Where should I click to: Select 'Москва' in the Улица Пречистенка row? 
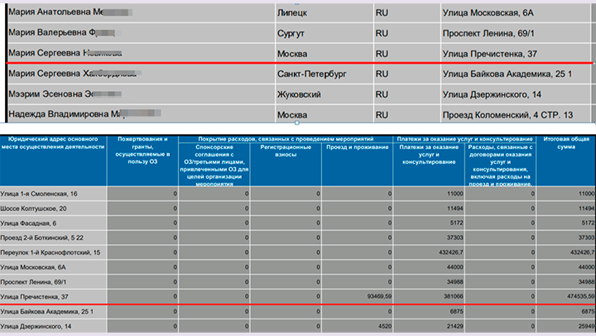[292, 54]
